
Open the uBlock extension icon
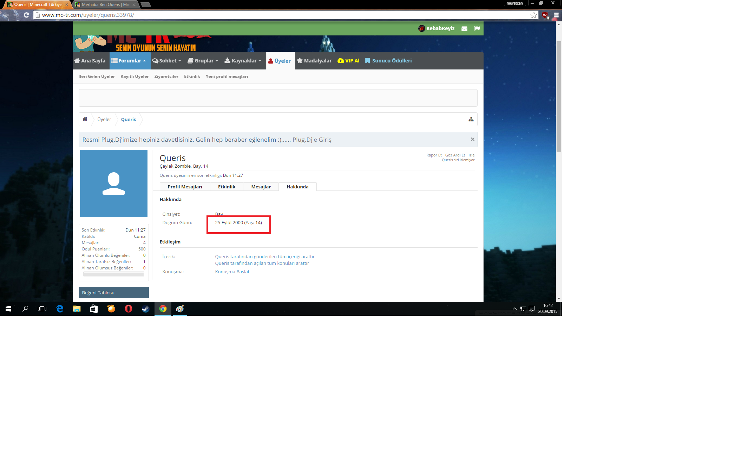tap(545, 15)
